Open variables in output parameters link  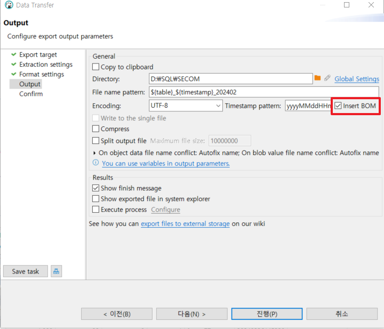(x=166, y=163)
